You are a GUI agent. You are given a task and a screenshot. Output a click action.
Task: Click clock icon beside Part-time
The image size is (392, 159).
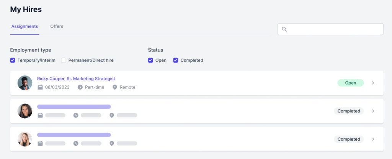(80, 87)
